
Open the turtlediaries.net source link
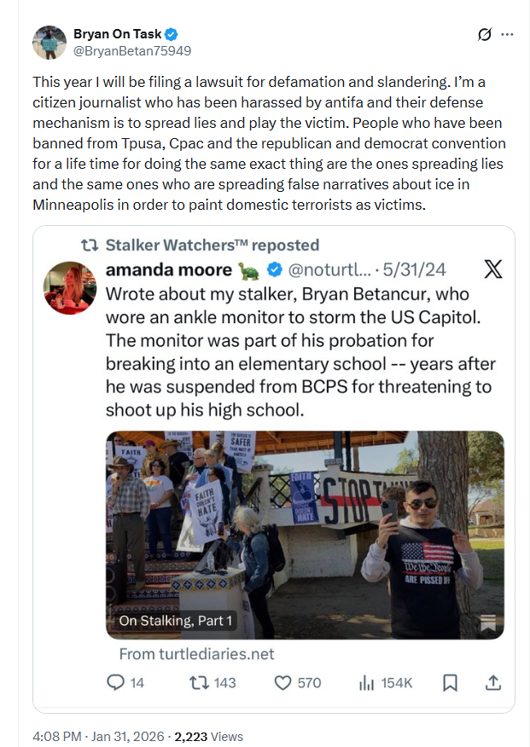(x=196, y=654)
